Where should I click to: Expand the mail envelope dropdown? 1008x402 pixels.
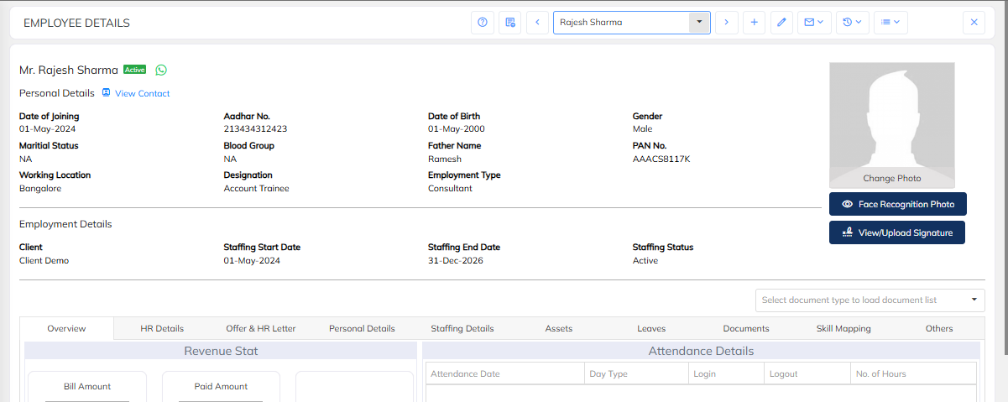coord(814,23)
